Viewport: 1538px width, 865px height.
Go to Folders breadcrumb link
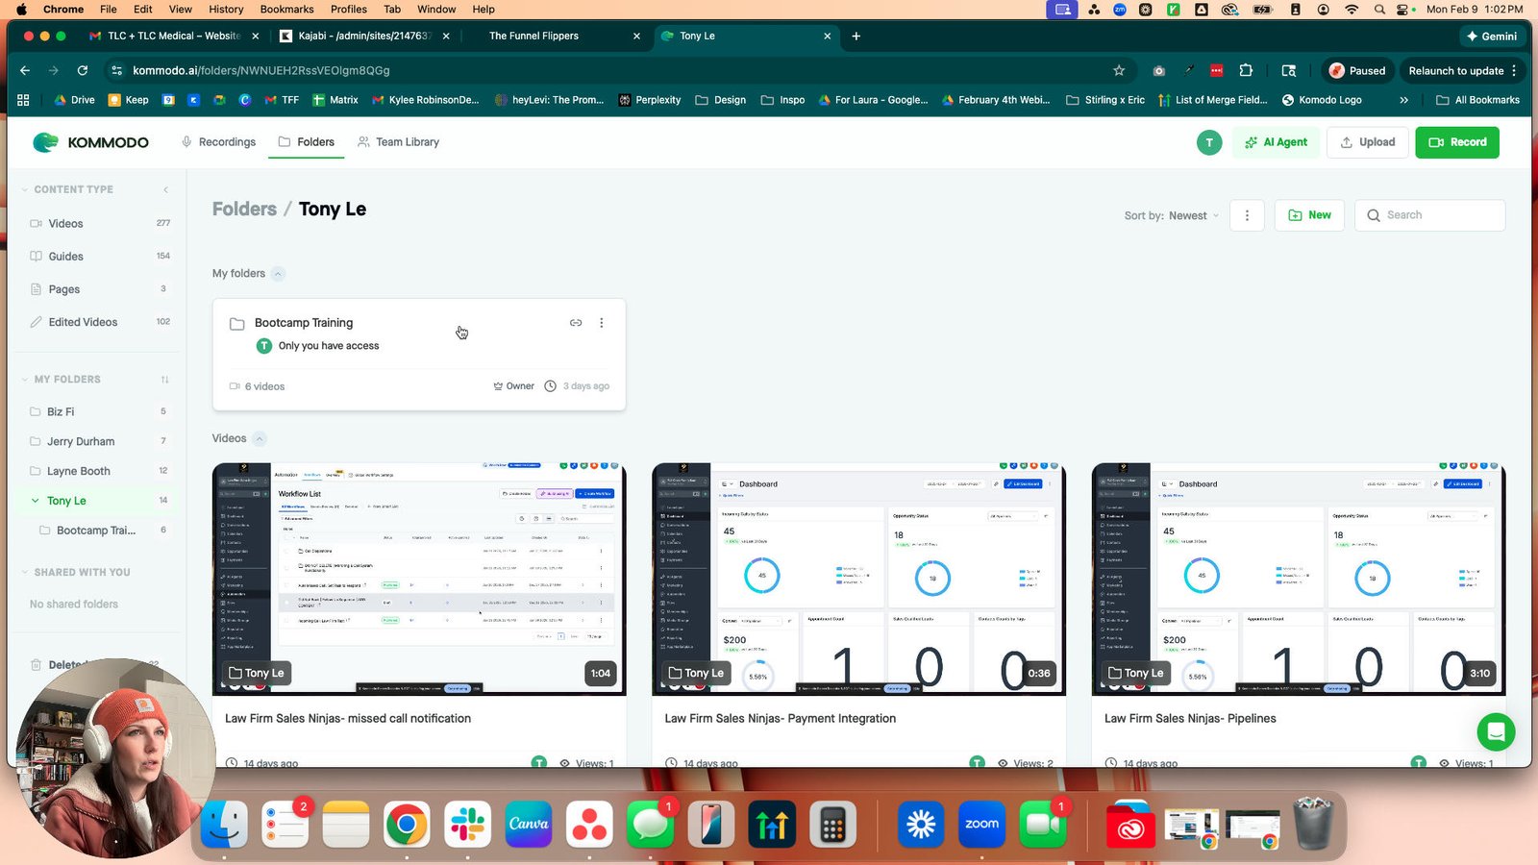click(x=244, y=210)
